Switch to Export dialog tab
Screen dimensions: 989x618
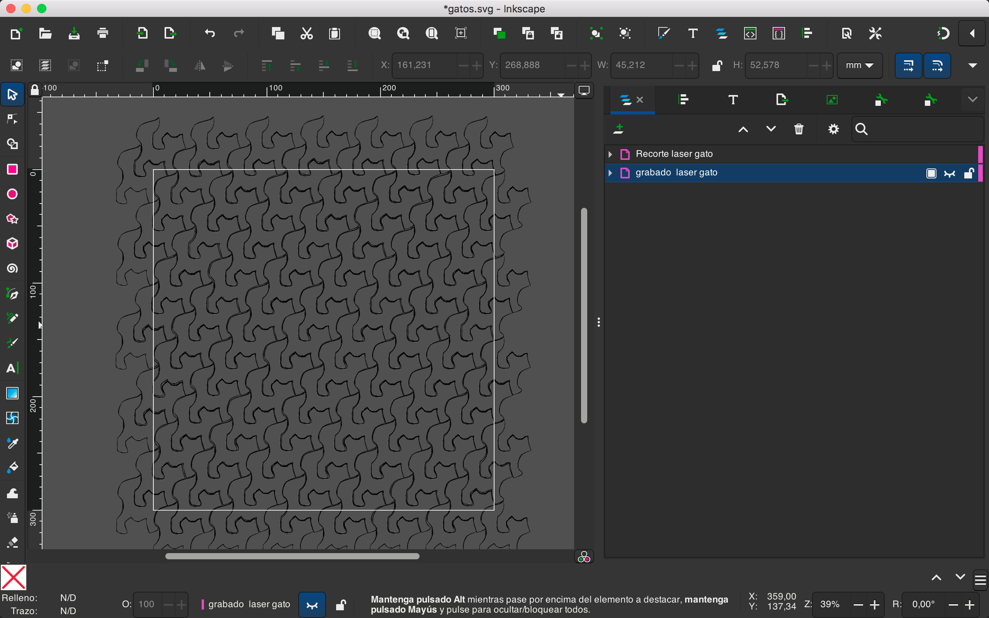click(782, 100)
